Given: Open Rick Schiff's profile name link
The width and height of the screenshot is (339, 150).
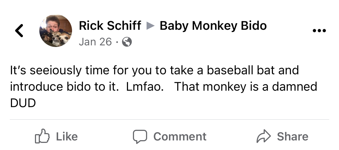Looking at the screenshot, I should (110, 26).
